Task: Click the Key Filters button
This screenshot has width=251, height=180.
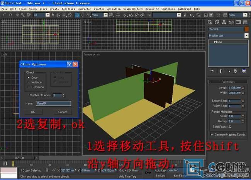Action: (180, 176)
